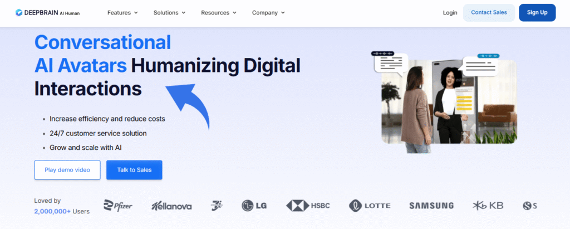This screenshot has width=570, height=229.
Task: Play the demo video
Action: point(67,169)
